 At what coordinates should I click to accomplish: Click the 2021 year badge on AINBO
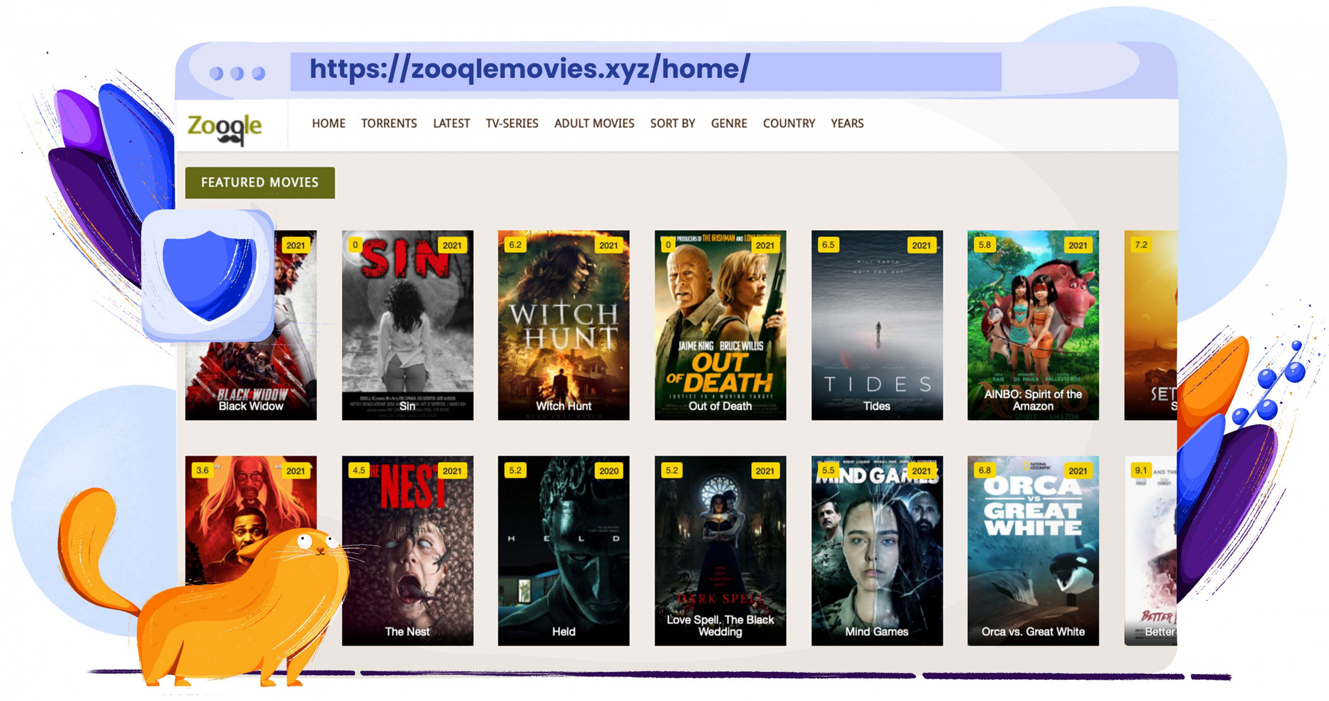(1078, 245)
